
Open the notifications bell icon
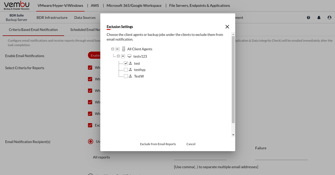click(319, 18)
